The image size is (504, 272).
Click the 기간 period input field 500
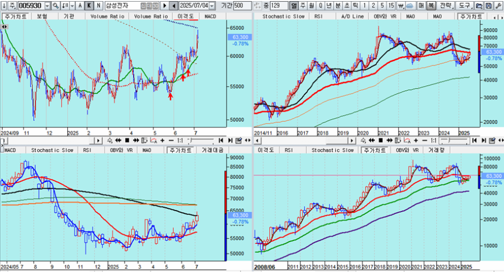pyautogui.click(x=242, y=5)
